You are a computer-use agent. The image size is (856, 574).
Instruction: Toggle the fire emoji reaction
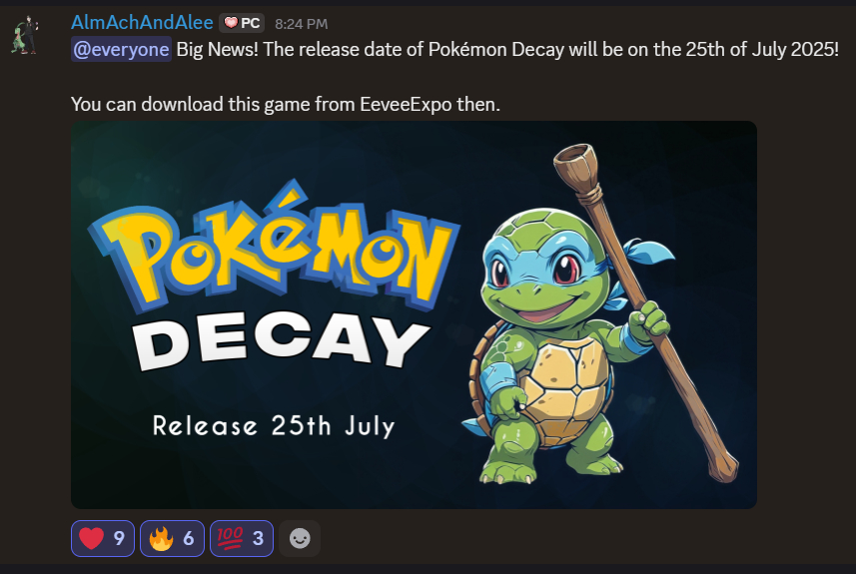(172, 538)
